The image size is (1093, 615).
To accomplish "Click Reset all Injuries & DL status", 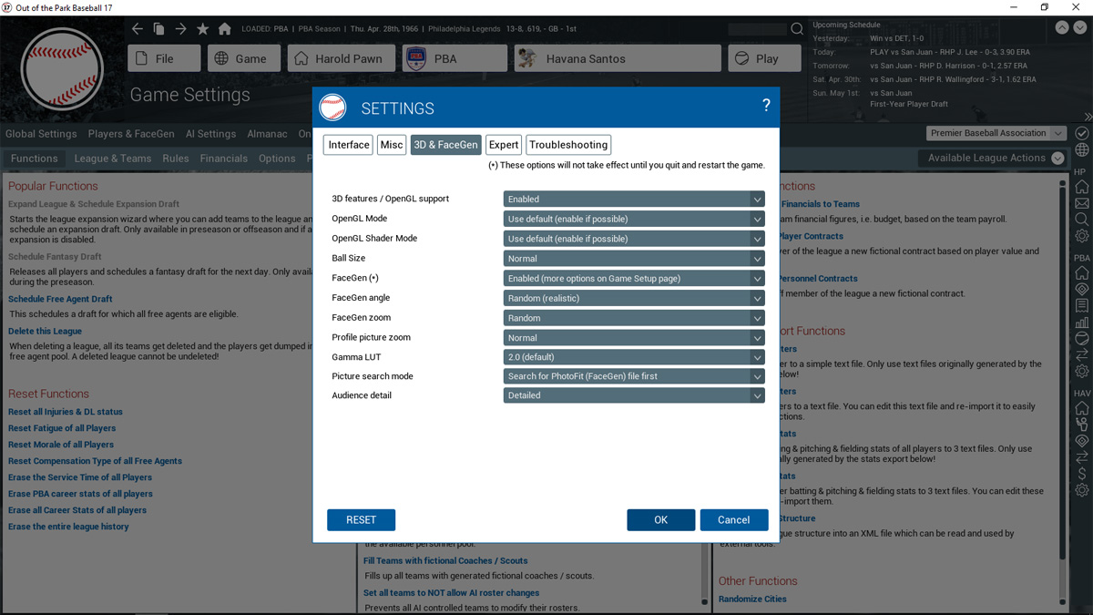I will [x=66, y=412].
